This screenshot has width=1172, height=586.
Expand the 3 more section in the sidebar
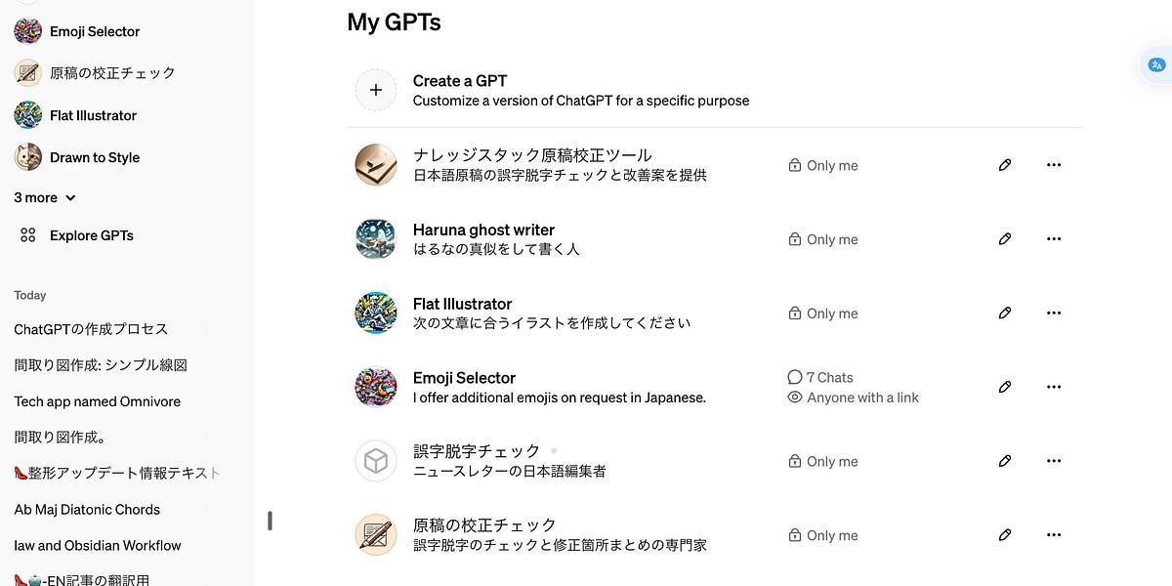[x=44, y=197]
